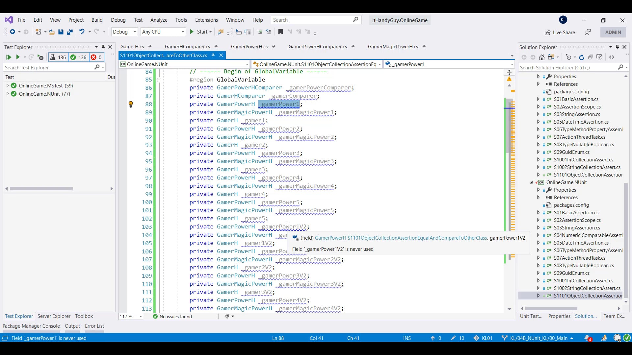Click Collapse All in Solution Explorer

pyautogui.click(x=591, y=57)
